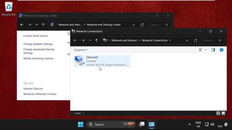Open the volume tray icon
This screenshot has width=232, height=130.
(212, 125)
